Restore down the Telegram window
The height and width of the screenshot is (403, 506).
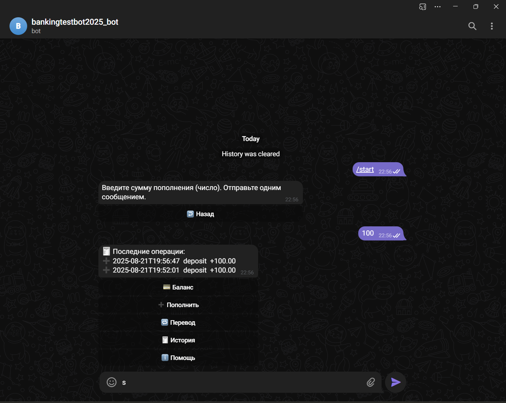click(x=476, y=7)
